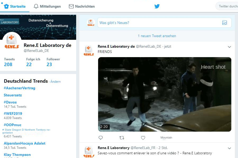Screen dimensions: 238x158
Task: Expand options for the ReneELab_FR tweet
Action: (229, 148)
